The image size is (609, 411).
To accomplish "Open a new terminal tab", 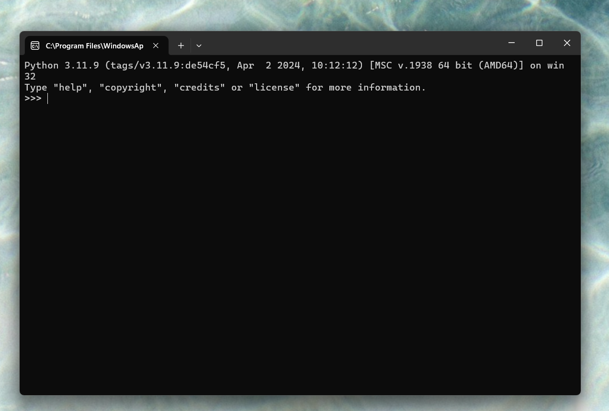I will (180, 46).
